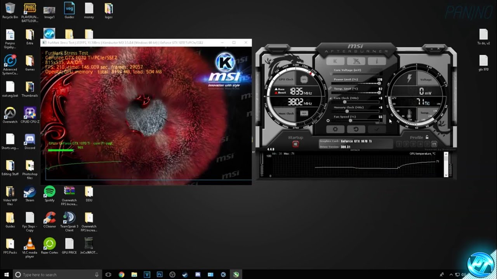The width and height of the screenshot is (497, 279).
Task: Click the Memory Clock slider handle
Action: [347, 111]
